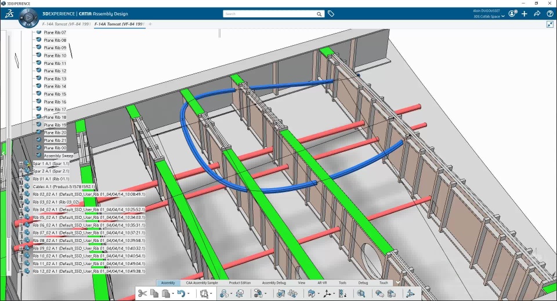Select Rib 05_02 A.1 tree row

pos(89,217)
